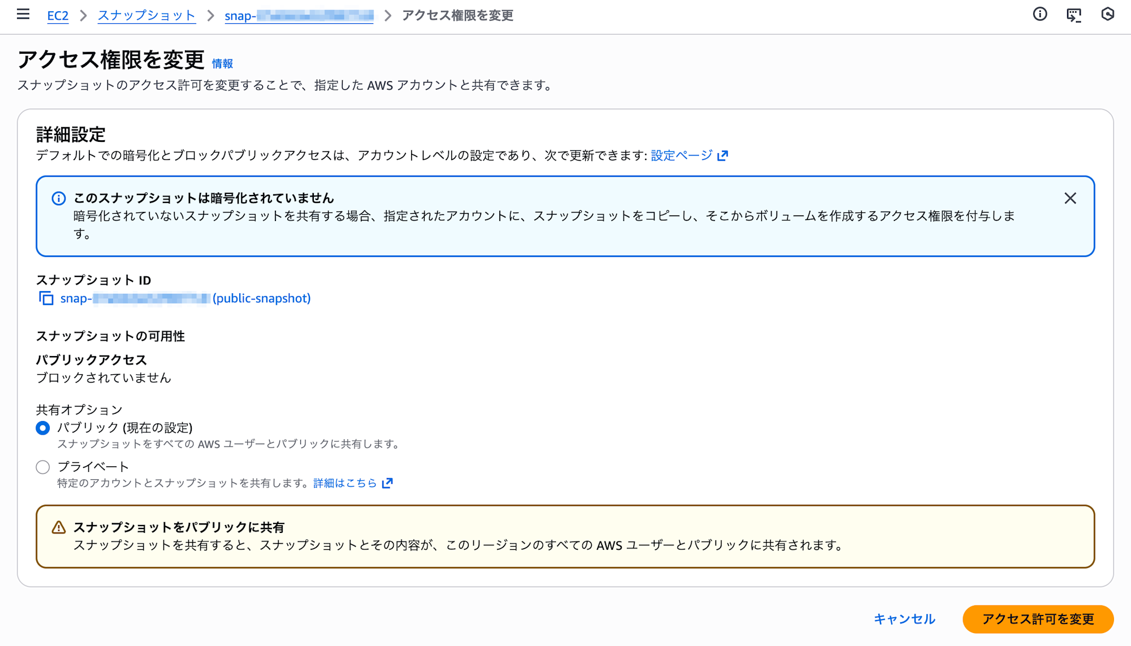Click the 情報 link next to the page title
This screenshot has width=1131, height=646.
coord(222,64)
